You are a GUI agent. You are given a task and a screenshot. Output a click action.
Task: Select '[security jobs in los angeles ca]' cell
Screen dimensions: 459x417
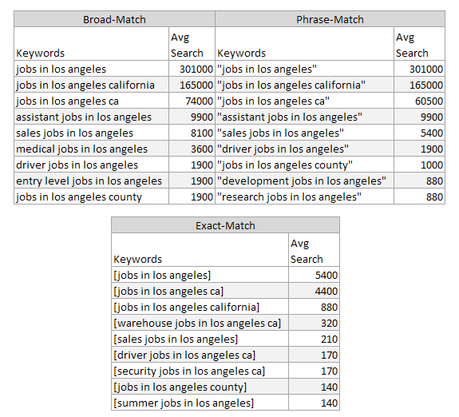point(200,371)
